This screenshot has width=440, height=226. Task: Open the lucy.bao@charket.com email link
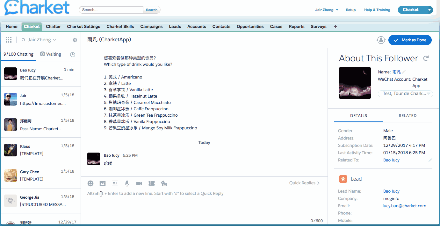[x=404, y=206]
